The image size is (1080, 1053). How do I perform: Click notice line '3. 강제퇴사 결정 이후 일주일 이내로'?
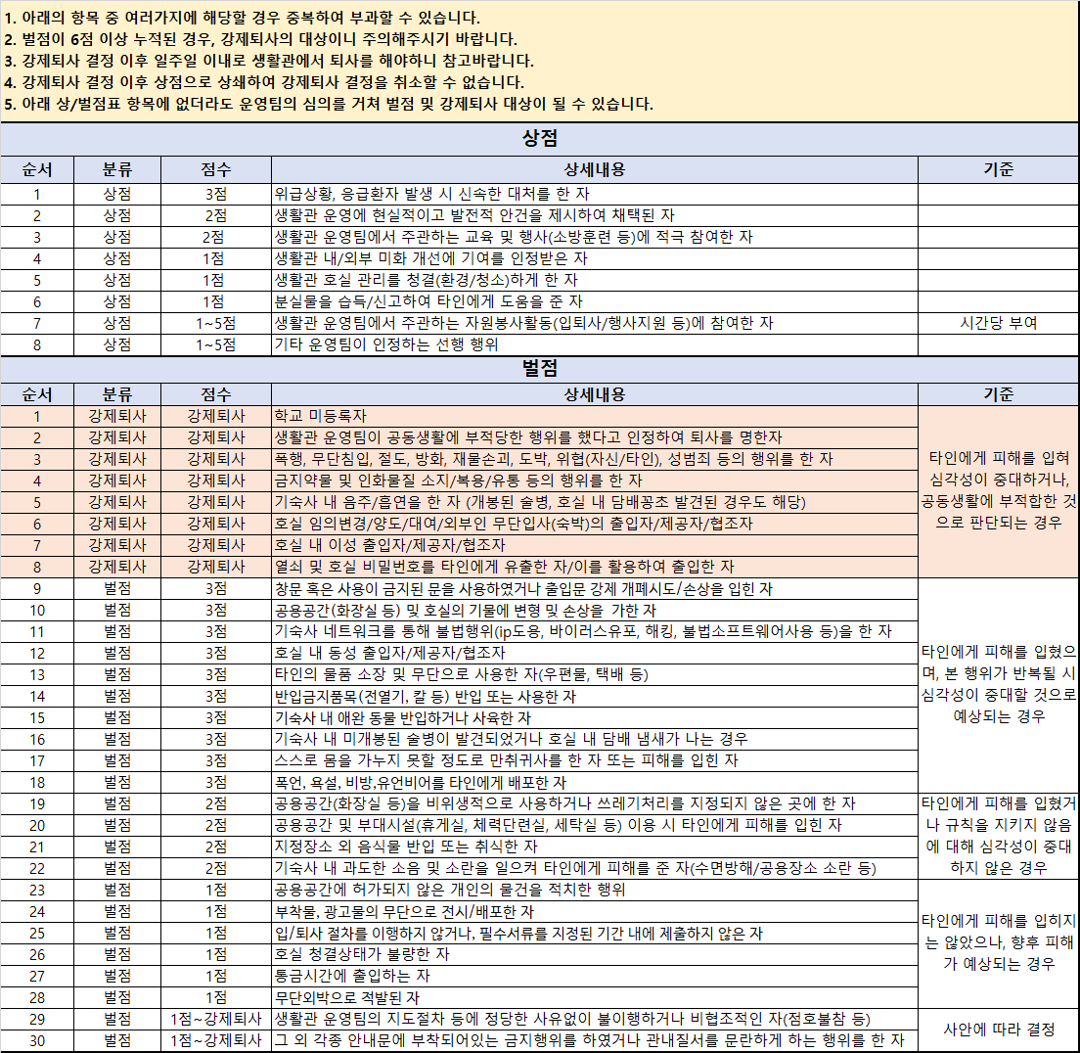tap(269, 61)
